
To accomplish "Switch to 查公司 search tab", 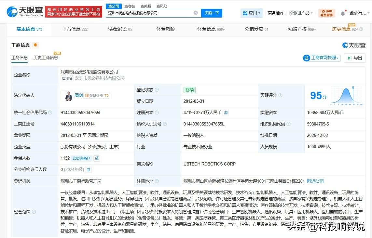I will tap(114, 6).
